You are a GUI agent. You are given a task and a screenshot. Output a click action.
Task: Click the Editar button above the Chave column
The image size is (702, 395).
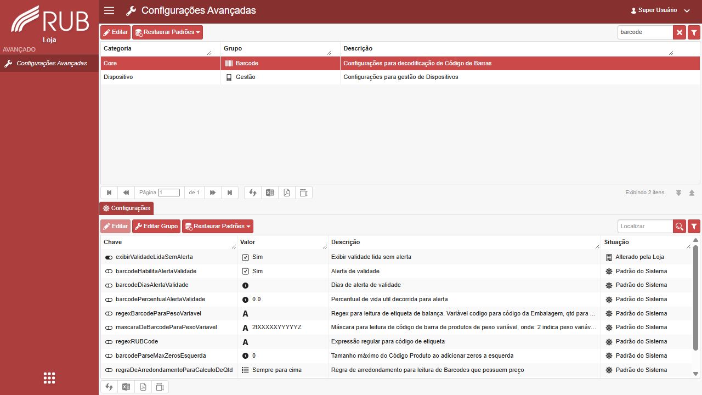(115, 226)
